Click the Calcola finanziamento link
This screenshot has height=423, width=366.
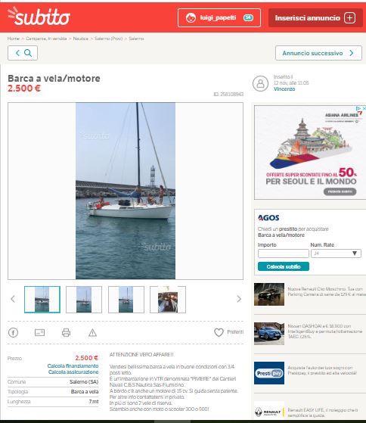point(73,365)
